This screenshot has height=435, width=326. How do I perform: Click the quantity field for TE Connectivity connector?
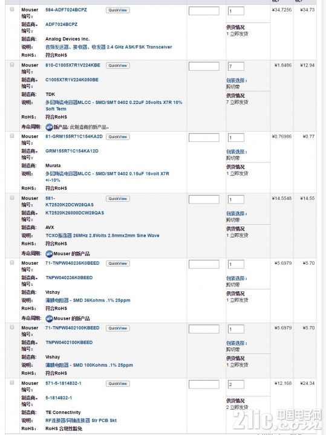coord(236,384)
